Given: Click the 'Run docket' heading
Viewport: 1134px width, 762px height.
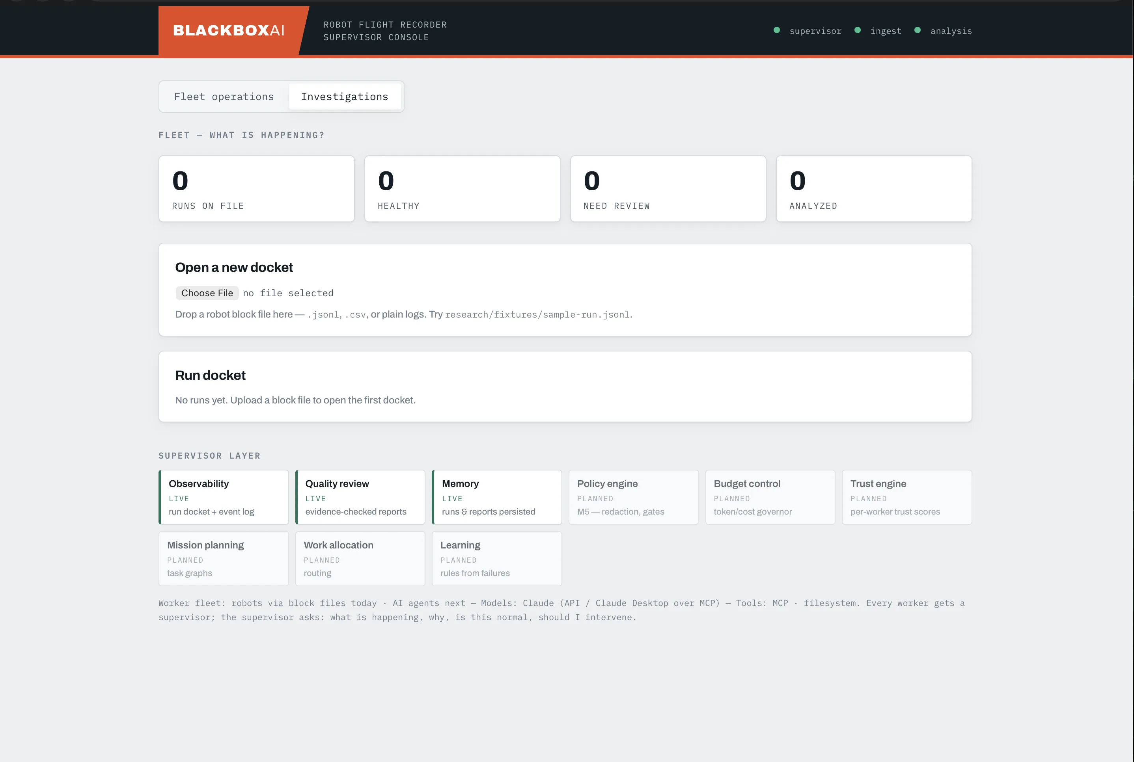Looking at the screenshot, I should (210, 375).
